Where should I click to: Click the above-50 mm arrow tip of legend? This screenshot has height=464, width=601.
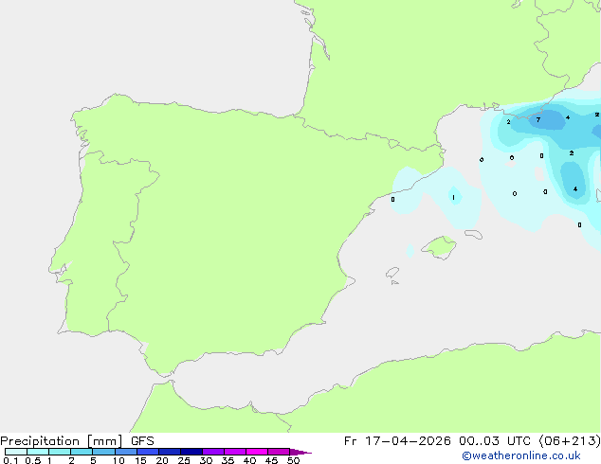click(300, 452)
